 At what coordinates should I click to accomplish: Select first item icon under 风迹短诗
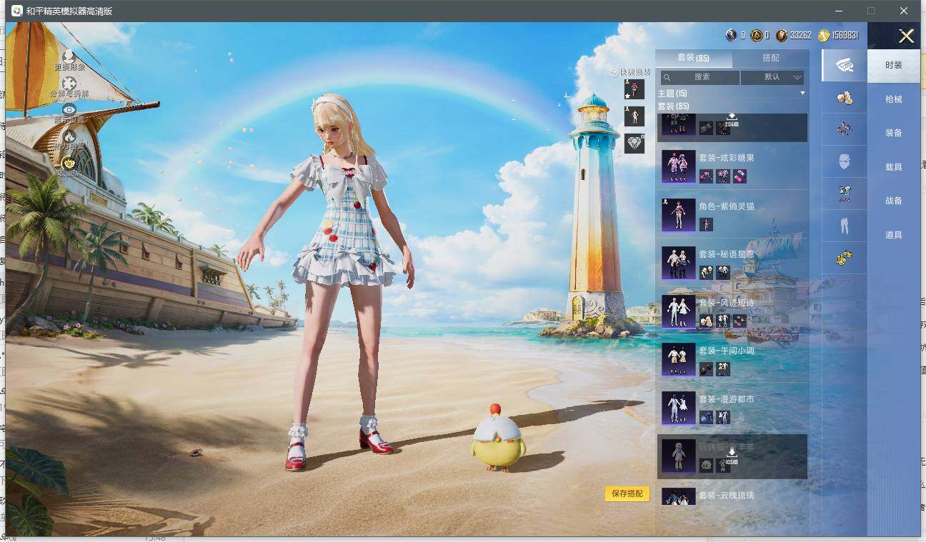pos(706,321)
